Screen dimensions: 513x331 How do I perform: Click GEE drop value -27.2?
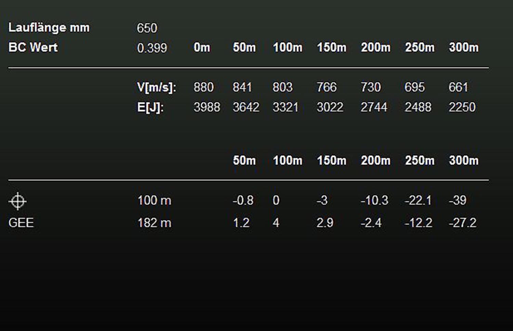click(x=462, y=223)
